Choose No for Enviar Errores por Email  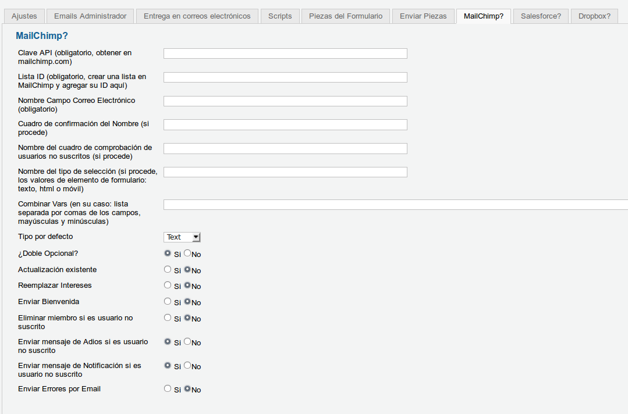[187, 389]
